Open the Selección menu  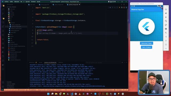[x=17, y=2]
